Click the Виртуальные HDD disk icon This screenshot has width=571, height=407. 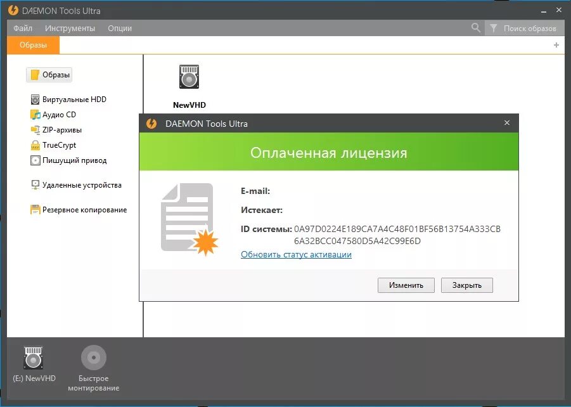35,99
